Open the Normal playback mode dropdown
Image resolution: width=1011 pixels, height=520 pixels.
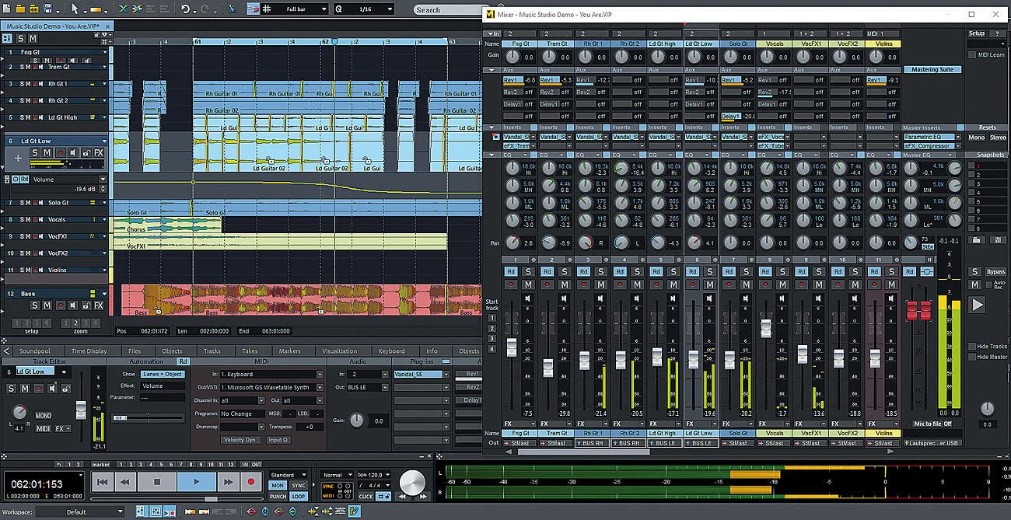pyautogui.click(x=337, y=475)
